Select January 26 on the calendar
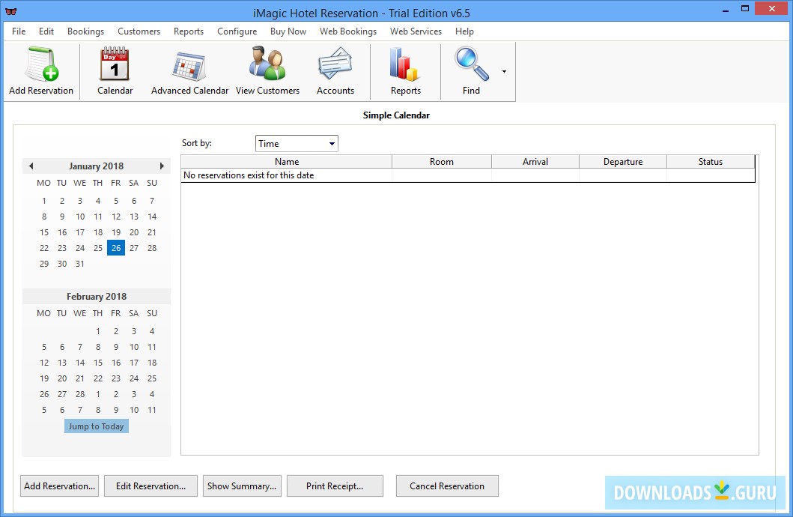 tap(115, 248)
